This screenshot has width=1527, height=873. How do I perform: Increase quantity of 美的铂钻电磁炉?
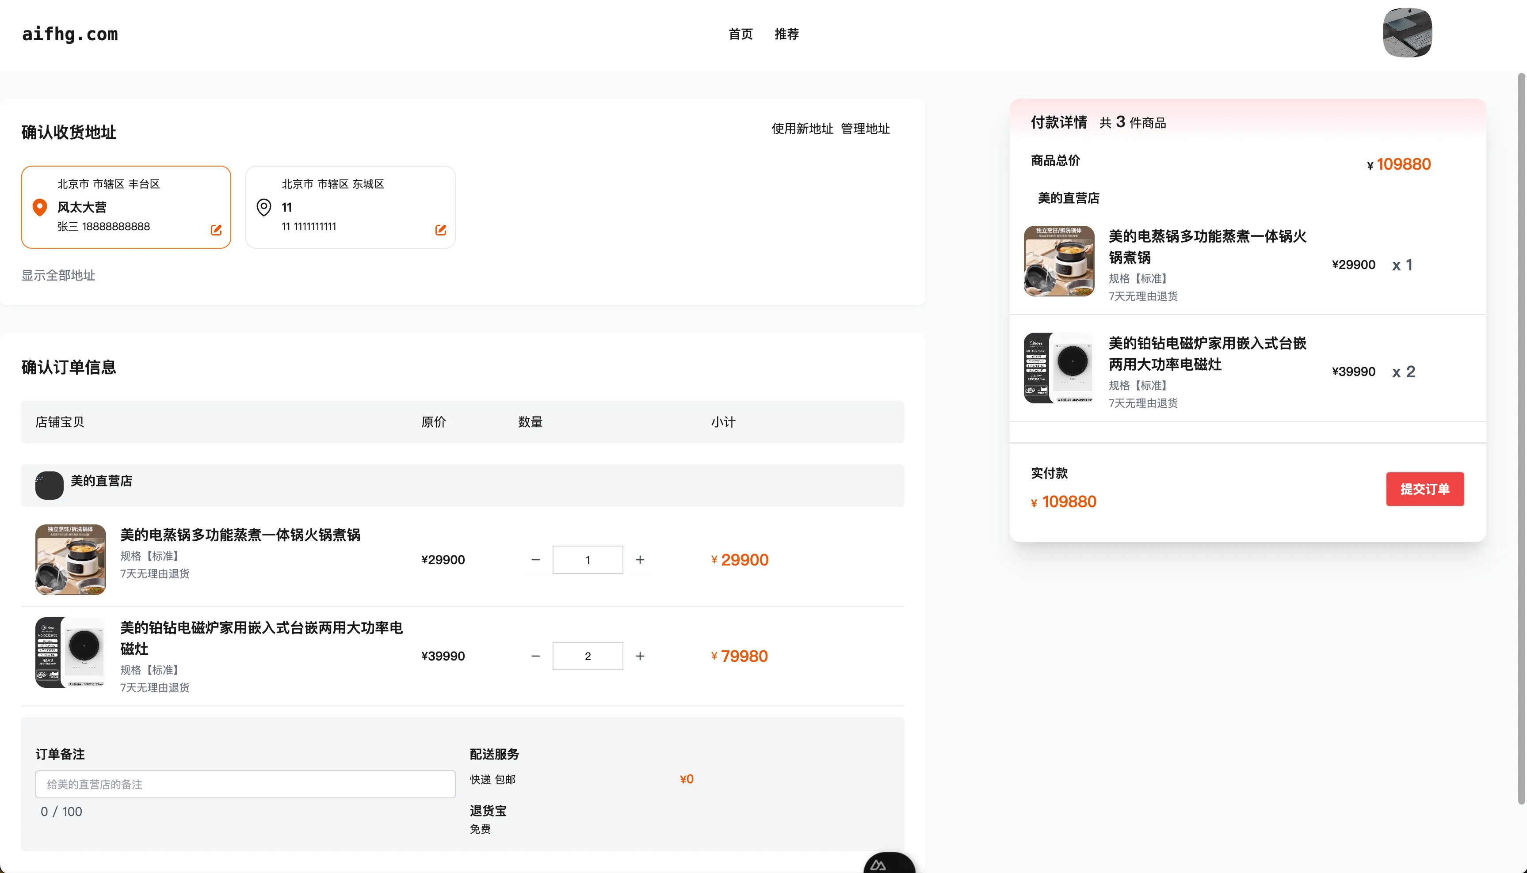point(640,656)
